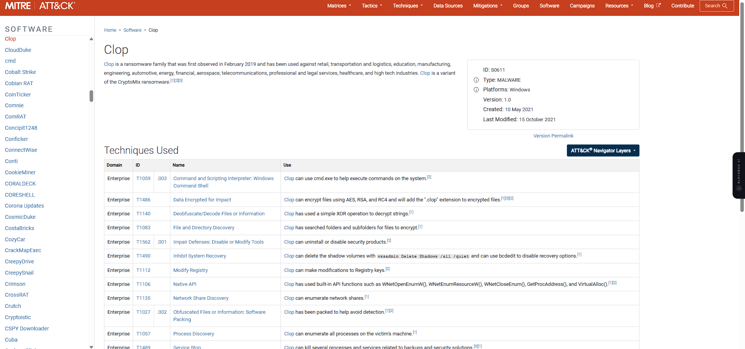Click the Platforms info icon
Image resolution: width=745 pixels, height=349 pixels.
[476, 90]
